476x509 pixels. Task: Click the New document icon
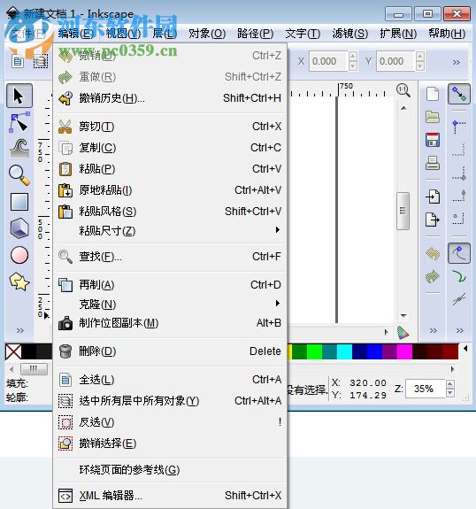click(433, 94)
